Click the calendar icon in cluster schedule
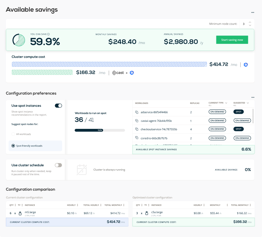Screen dimensions: 262x237 (82, 170)
